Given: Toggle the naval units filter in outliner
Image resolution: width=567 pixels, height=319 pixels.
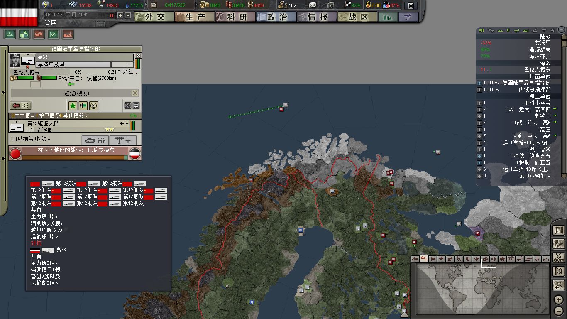Looking at the screenshot, I should pyautogui.click(x=500, y=30).
